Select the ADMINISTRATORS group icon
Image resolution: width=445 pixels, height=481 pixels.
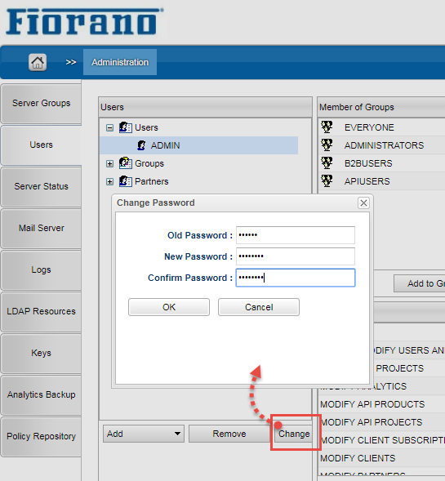[x=327, y=145]
